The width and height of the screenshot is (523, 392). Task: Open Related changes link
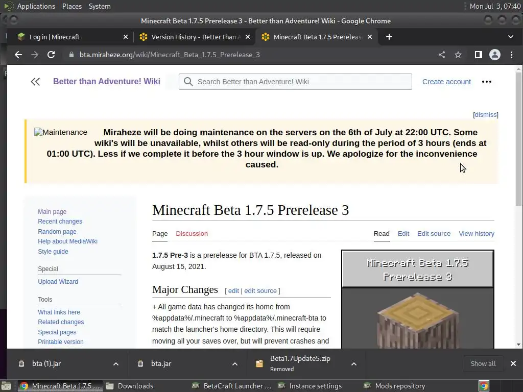(61, 322)
